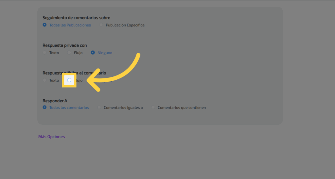Click the 'Responder A' heading
Screen dimensions: 335x179
[55, 101]
